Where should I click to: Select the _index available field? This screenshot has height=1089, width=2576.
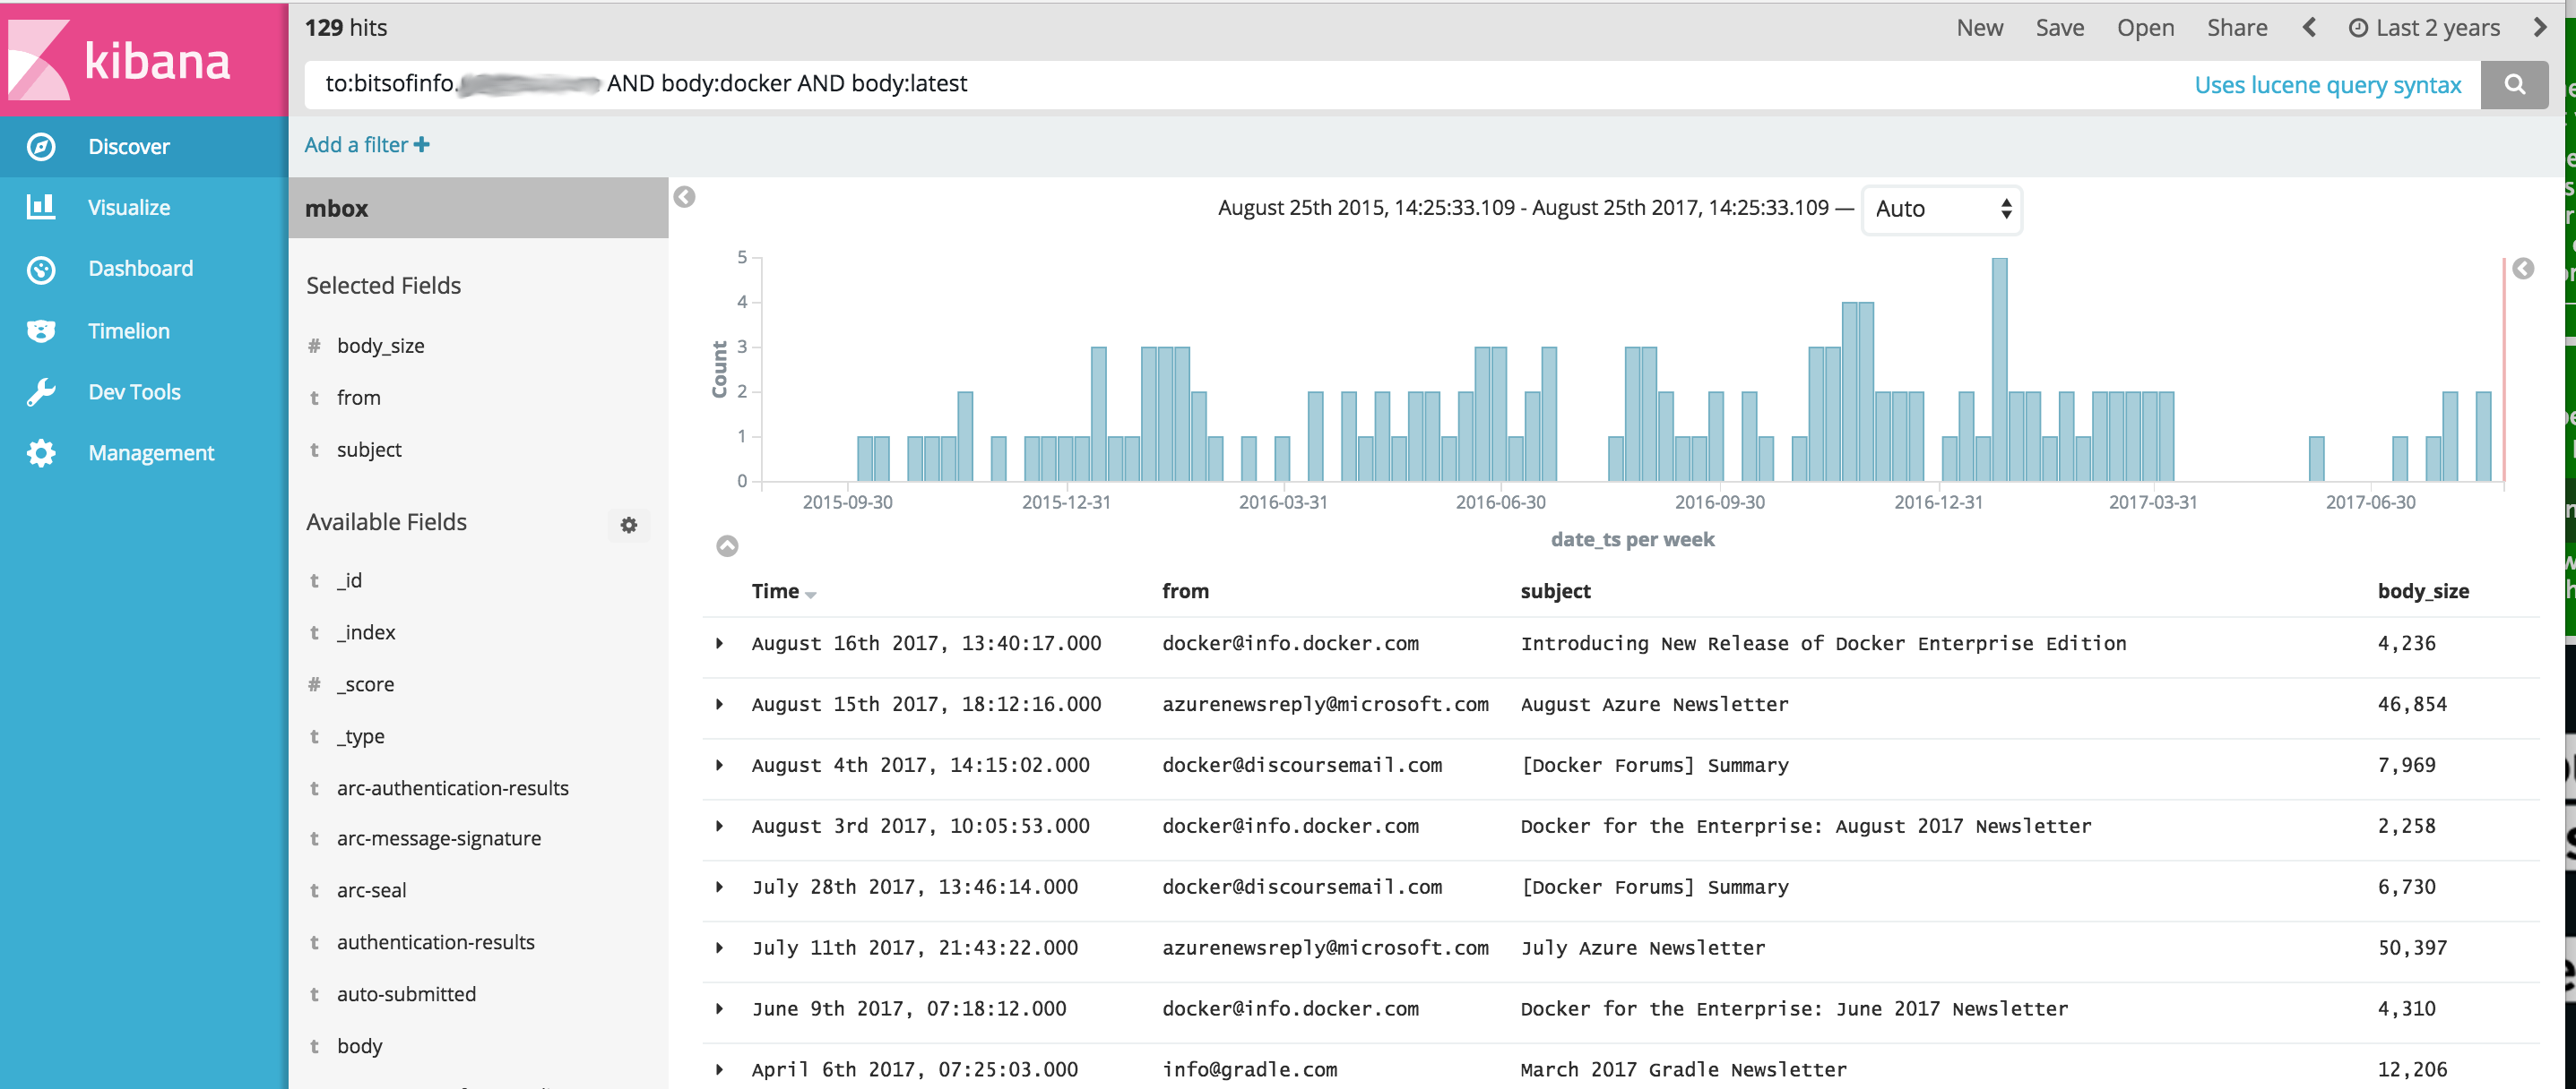[x=366, y=632]
